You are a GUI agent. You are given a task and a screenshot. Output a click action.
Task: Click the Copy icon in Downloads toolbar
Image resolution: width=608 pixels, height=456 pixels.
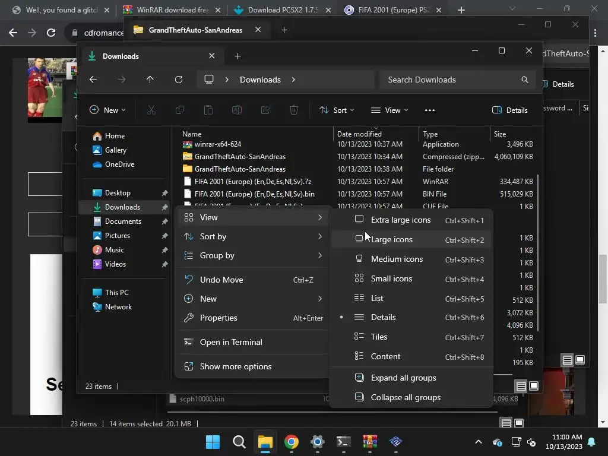click(x=180, y=110)
